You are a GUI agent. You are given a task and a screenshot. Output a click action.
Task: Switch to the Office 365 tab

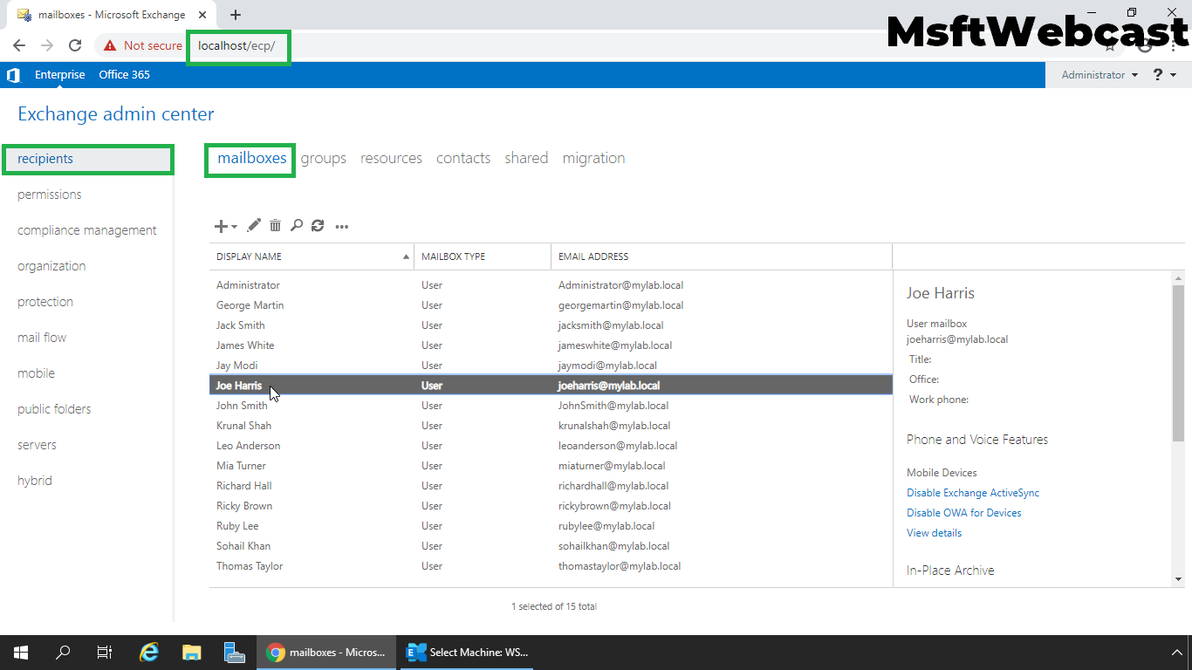tap(124, 75)
